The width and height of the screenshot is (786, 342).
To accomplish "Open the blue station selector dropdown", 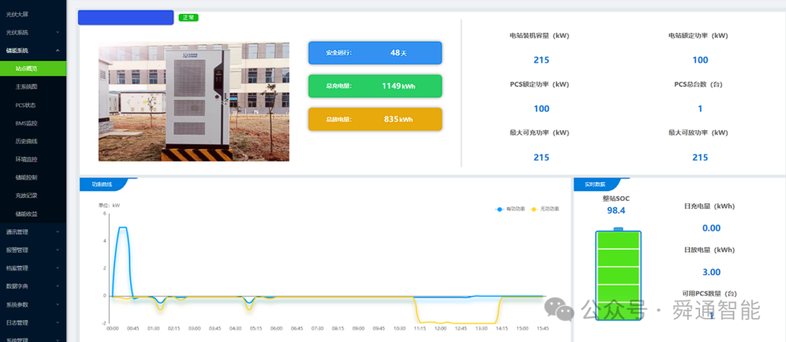I will point(126,17).
